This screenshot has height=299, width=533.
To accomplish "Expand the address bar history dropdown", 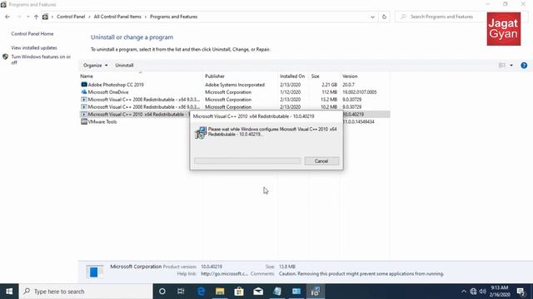I will click(372, 17).
